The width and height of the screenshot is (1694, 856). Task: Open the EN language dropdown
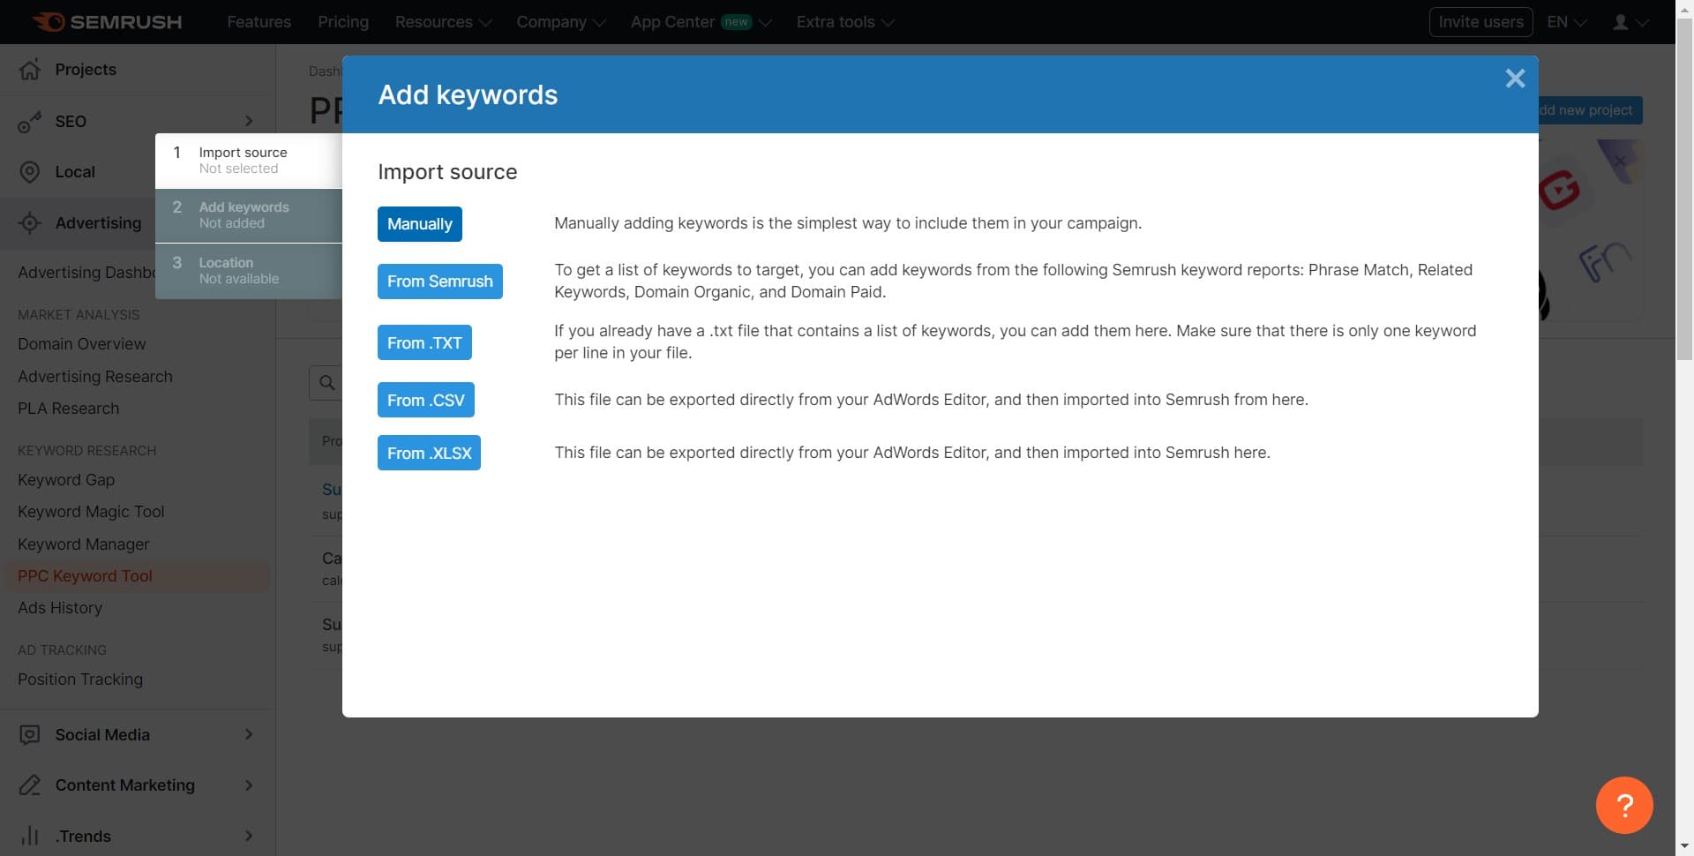pos(1565,21)
